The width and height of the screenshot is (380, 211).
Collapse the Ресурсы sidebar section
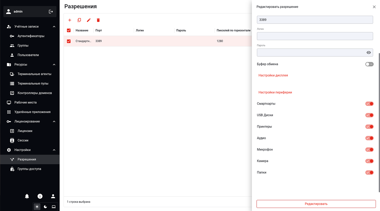[x=54, y=65]
